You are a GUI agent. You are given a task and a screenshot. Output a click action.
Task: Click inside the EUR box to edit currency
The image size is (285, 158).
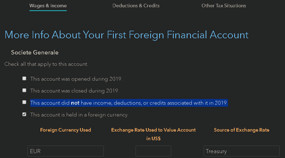click(65, 151)
